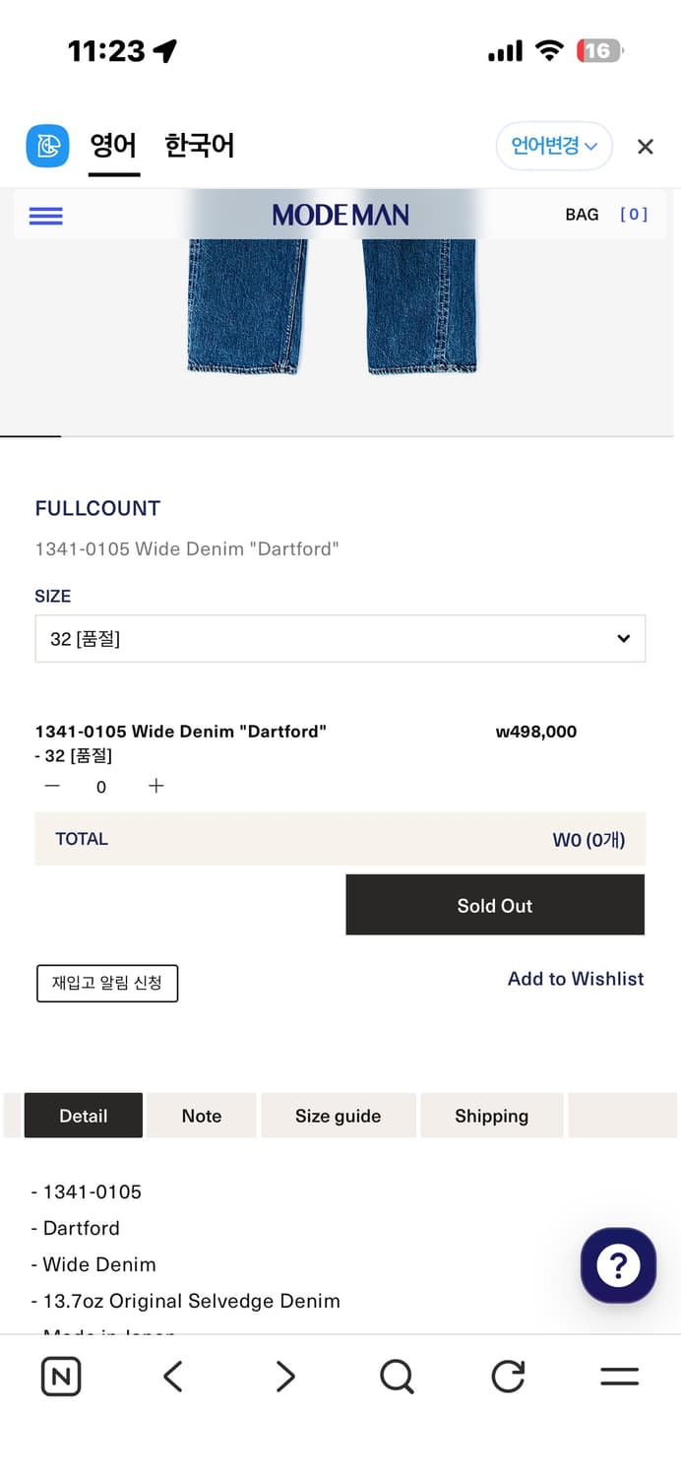Reload the page with refresh icon
681x1477 pixels.
(508, 1377)
